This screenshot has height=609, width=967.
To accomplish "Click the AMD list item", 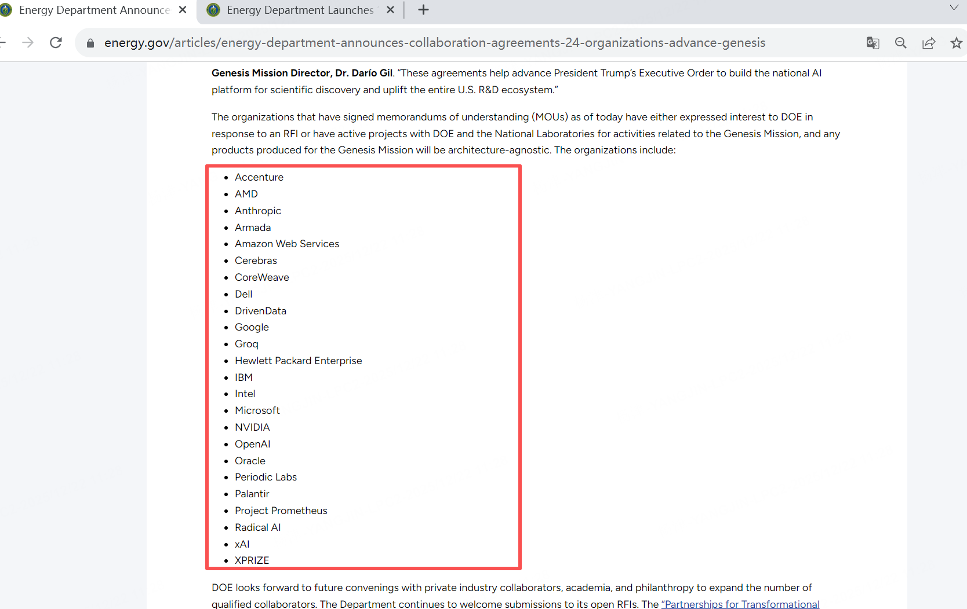I will click(246, 194).
